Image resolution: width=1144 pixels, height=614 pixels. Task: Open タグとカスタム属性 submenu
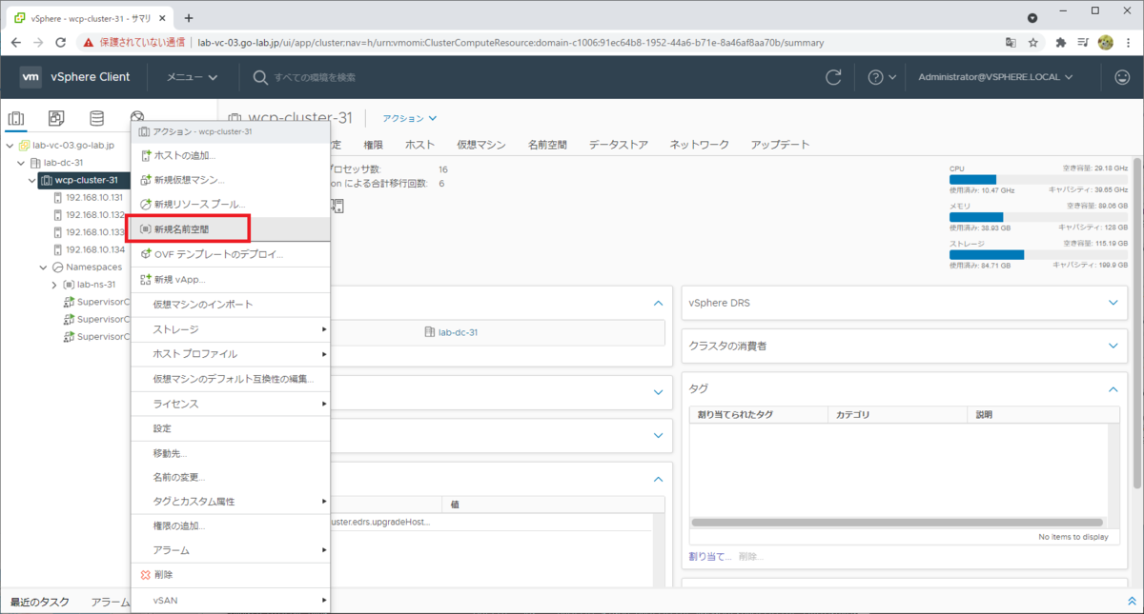click(230, 502)
